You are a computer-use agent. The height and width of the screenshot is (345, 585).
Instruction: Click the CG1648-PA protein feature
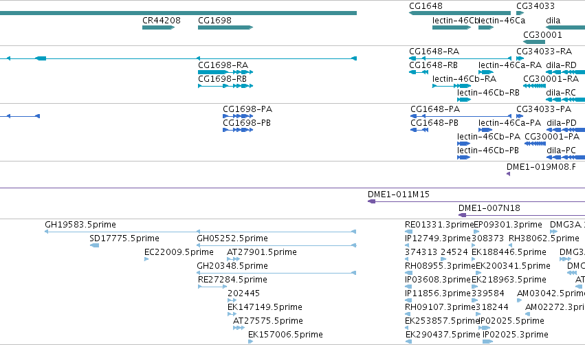461,116
